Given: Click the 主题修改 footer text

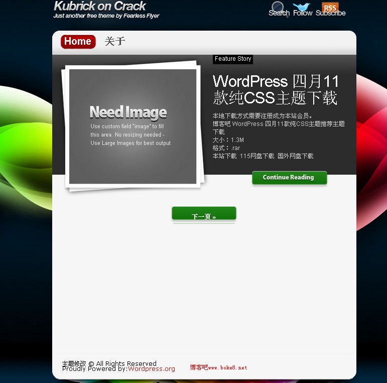Looking at the screenshot, I should [x=74, y=363].
